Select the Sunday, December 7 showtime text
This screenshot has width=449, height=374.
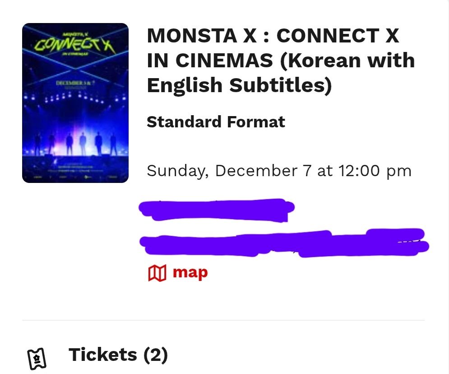pyautogui.click(x=279, y=171)
